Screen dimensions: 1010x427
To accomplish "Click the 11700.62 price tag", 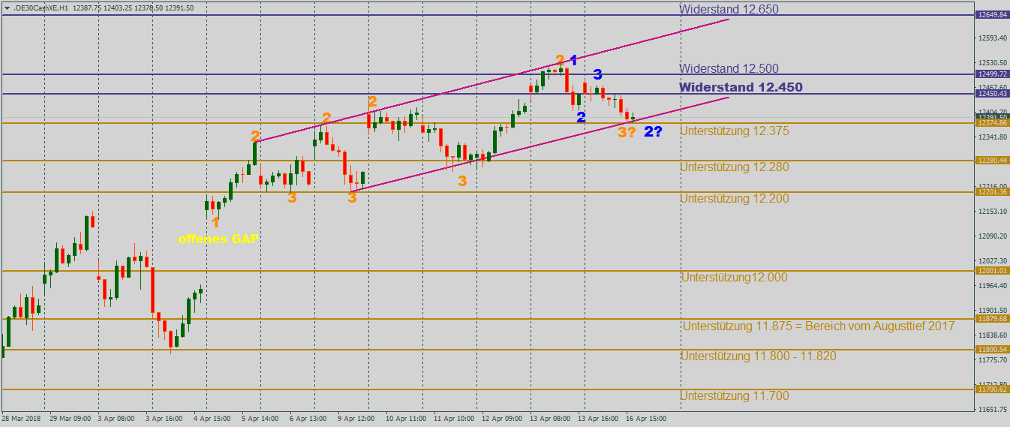I will [x=992, y=389].
